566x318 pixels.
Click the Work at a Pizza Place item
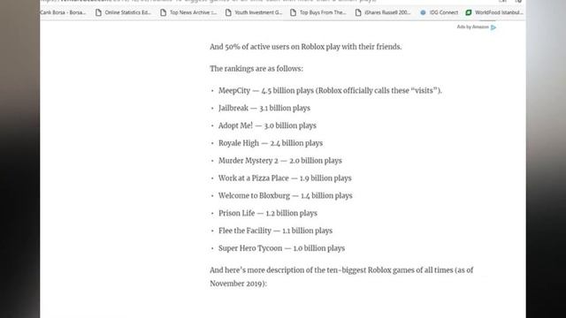point(285,178)
